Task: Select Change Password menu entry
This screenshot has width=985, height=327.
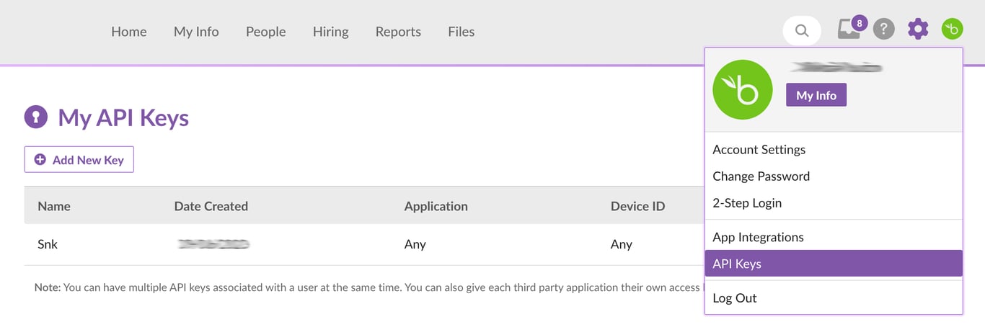Action: 761,176
